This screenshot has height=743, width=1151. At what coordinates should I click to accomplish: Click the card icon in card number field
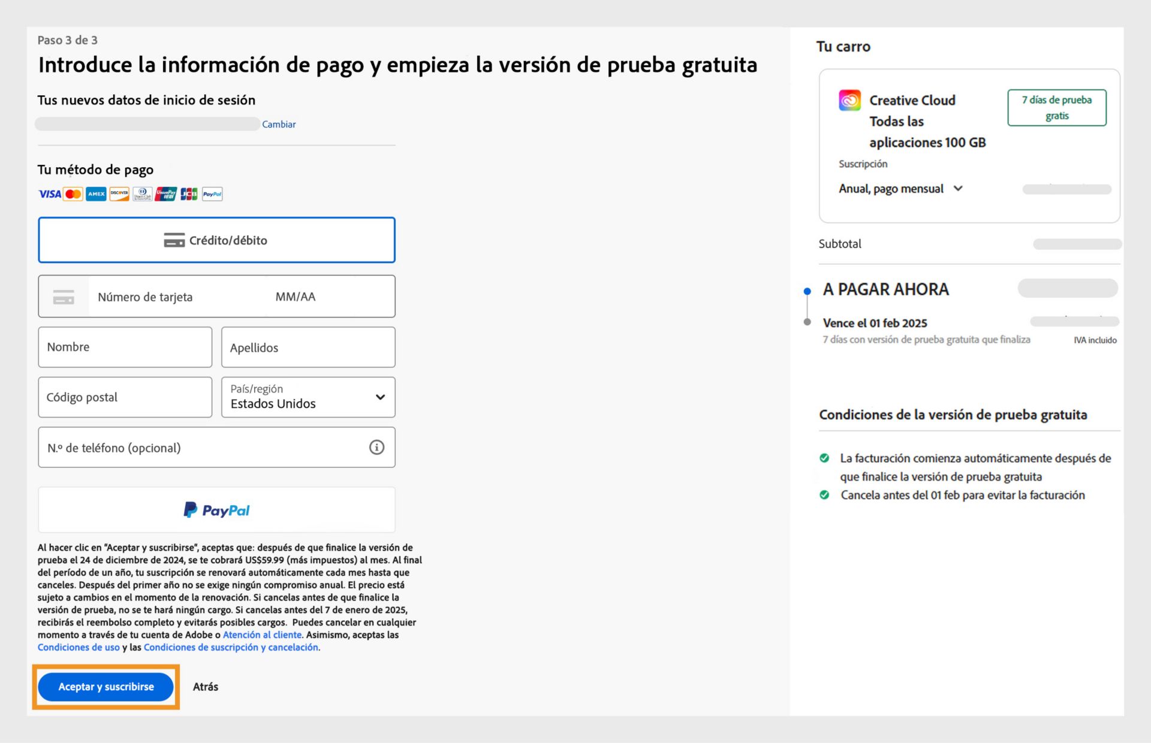point(64,297)
